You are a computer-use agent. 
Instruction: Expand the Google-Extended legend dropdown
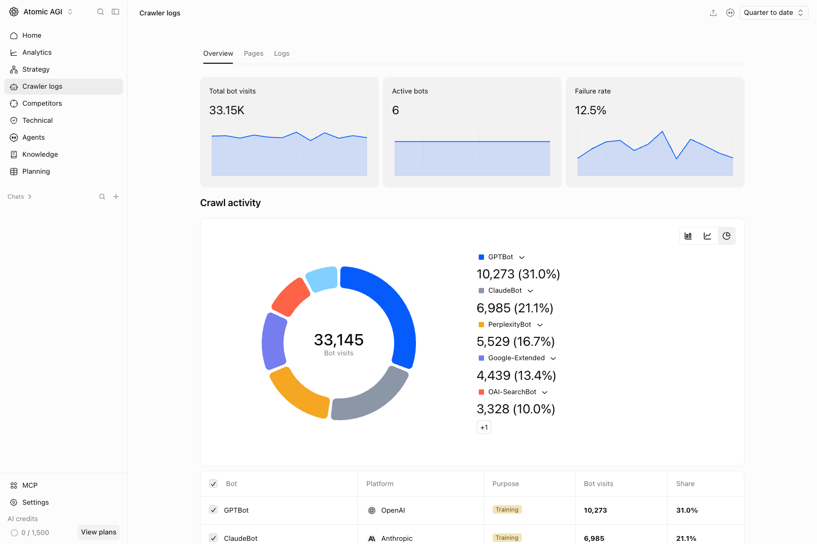pos(553,358)
